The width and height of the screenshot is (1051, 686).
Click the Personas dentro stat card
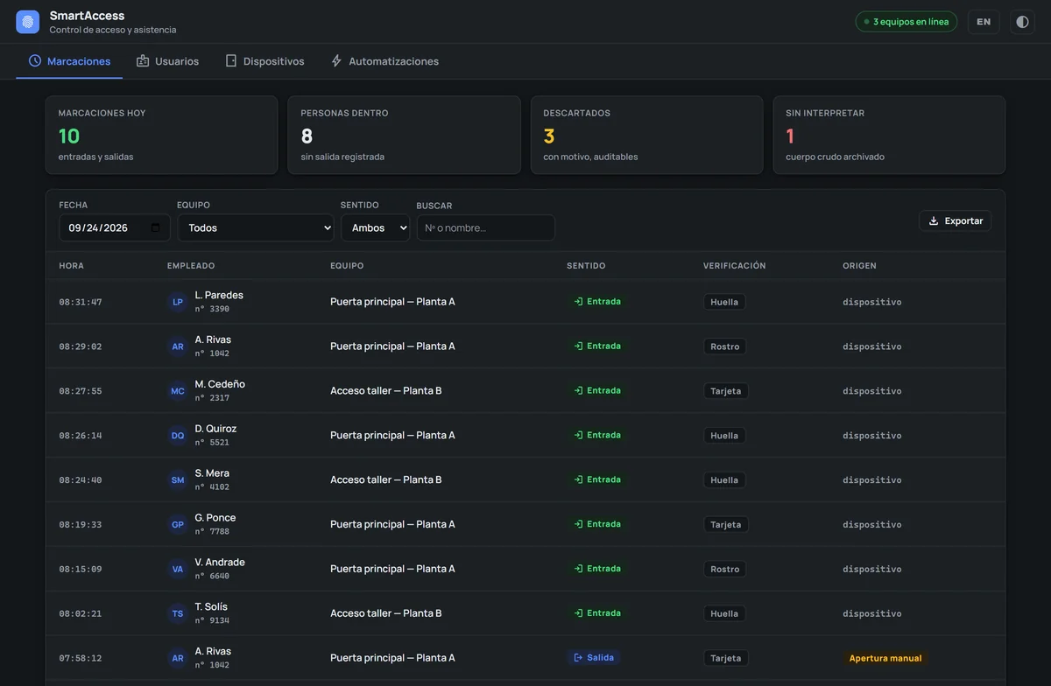click(x=404, y=135)
